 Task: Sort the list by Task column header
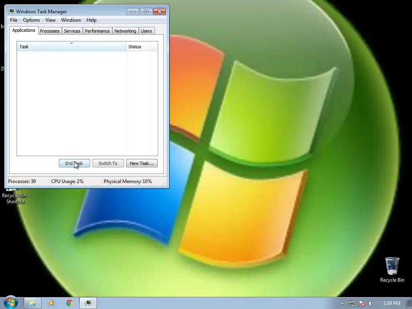tap(72, 47)
